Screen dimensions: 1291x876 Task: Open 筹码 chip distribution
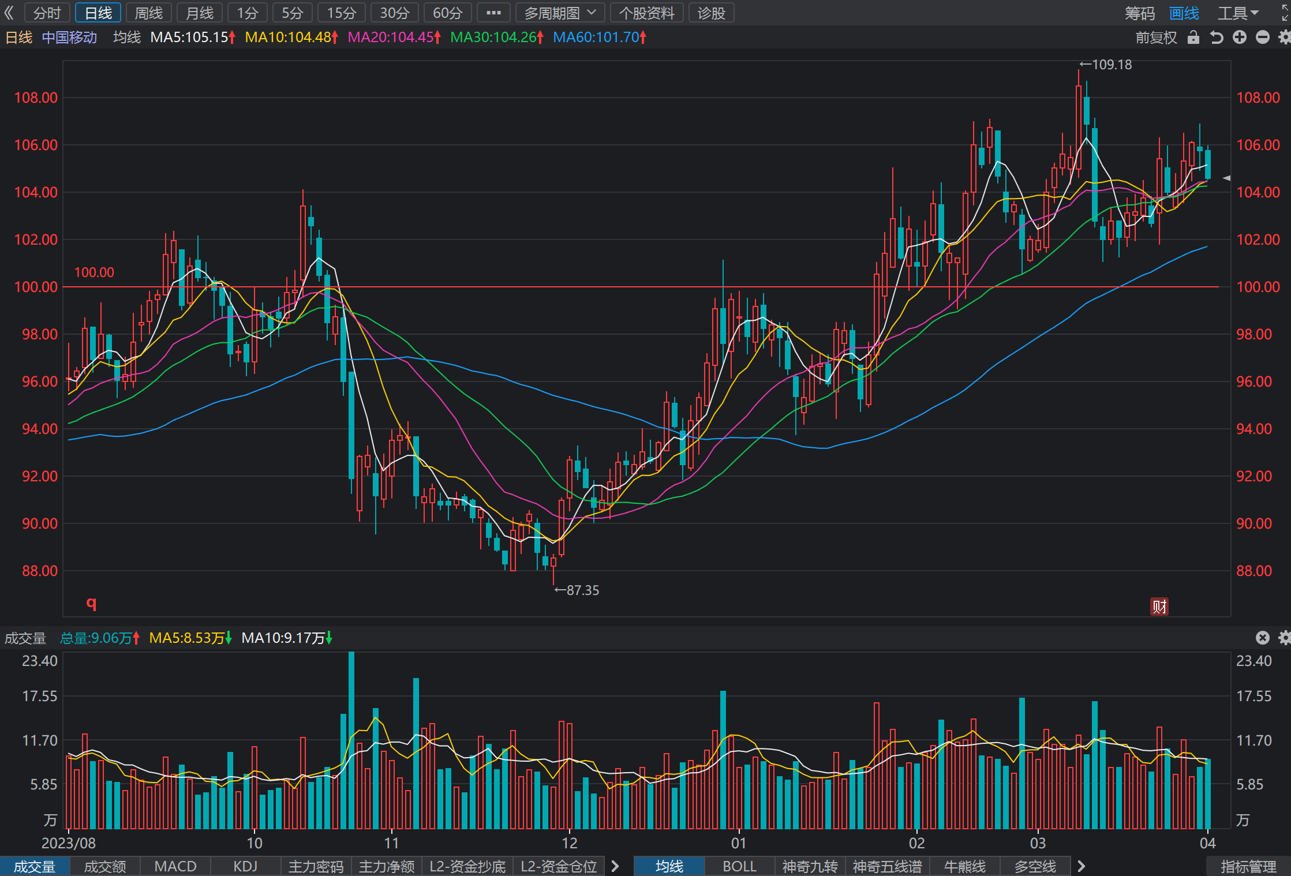click(1140, 13)
